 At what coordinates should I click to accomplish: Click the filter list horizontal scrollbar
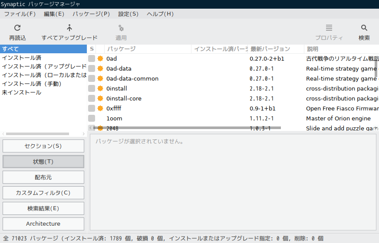coord(37,134)
